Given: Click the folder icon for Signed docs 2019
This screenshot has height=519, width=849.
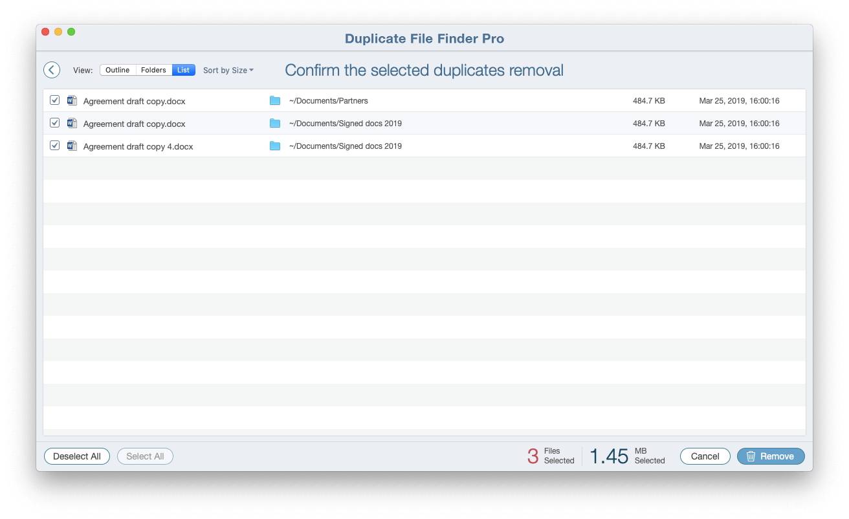Looking at the screenshot, I should pos(275,123).
